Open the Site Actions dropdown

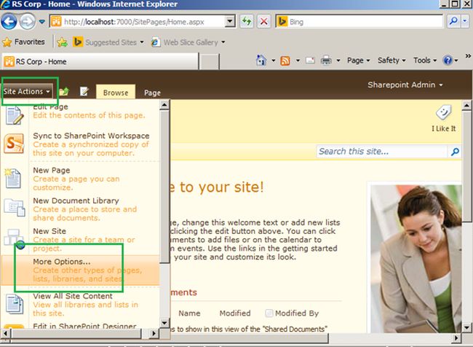coord(26,91)
